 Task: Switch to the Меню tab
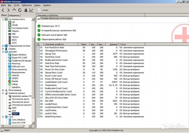point(4,15)
